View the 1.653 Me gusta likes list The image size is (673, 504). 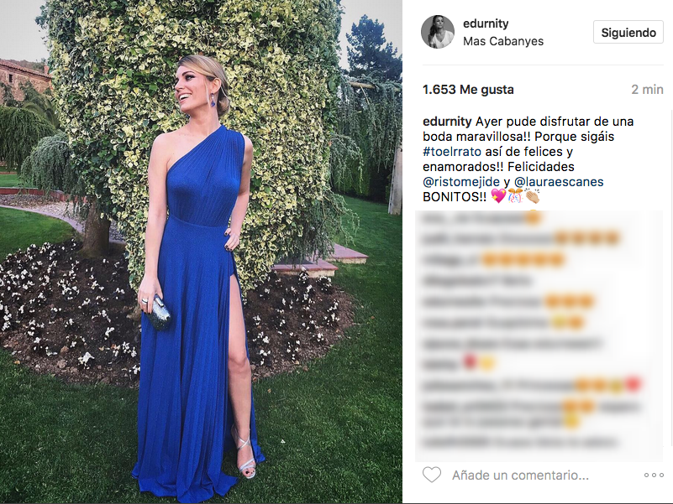(468, 90)
